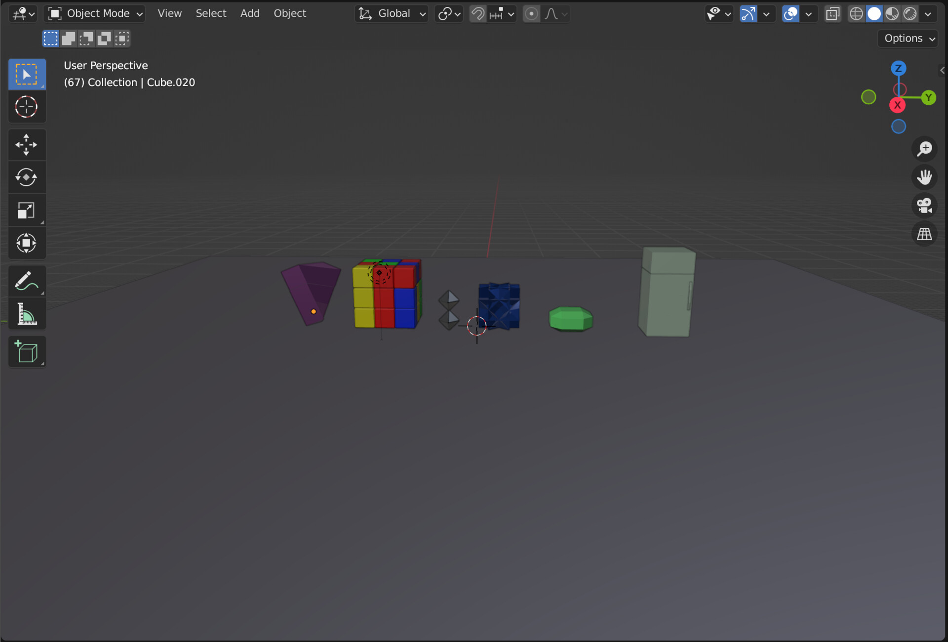Select the Annotate tool

click(x=27, y=281)
